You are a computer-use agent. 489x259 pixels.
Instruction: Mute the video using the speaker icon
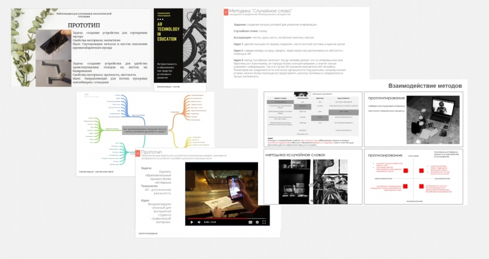(200, 222)
